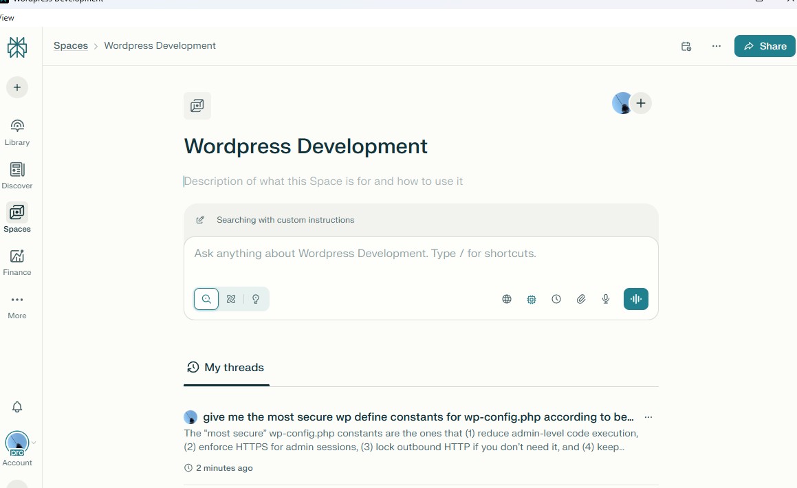The image size is (797, 488).
Task: Go to Spaces breadcrumb link
Action: coord(71,45)
